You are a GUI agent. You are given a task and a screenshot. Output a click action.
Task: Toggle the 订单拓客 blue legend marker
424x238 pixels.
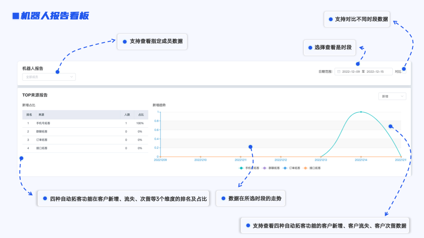285,168
